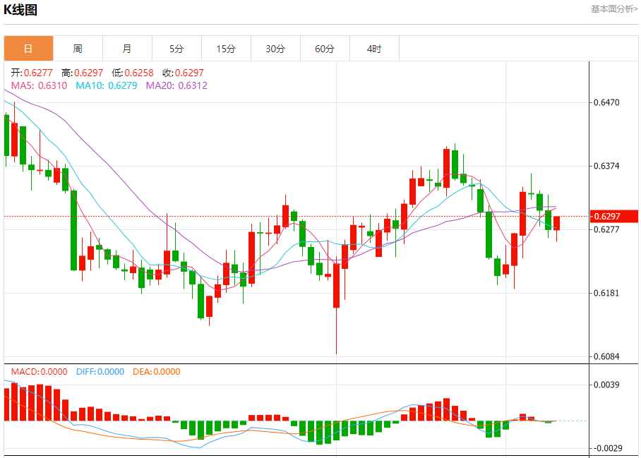
Task: Click the red 0.6297 current price tag
Action: click(x=614, y=216)
